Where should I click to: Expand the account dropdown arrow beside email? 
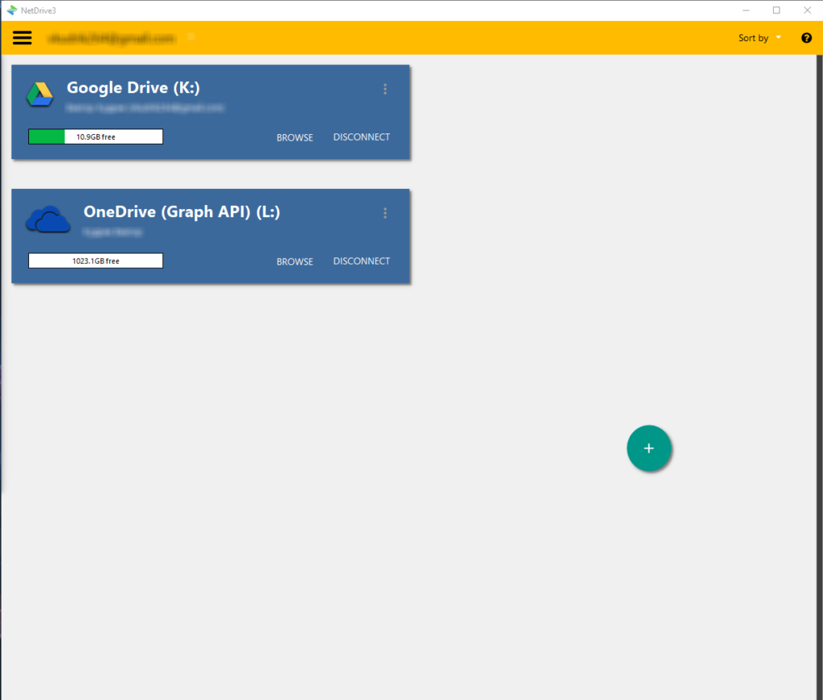click(190, 37)
